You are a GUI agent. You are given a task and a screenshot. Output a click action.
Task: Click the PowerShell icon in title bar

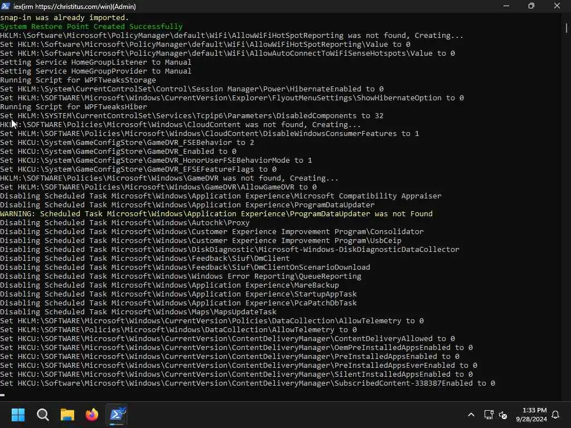[6, 6]
